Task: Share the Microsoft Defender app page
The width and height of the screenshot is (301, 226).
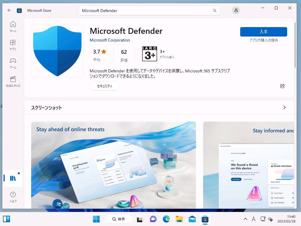Action: pyautogui.click(x=282, y=86)
